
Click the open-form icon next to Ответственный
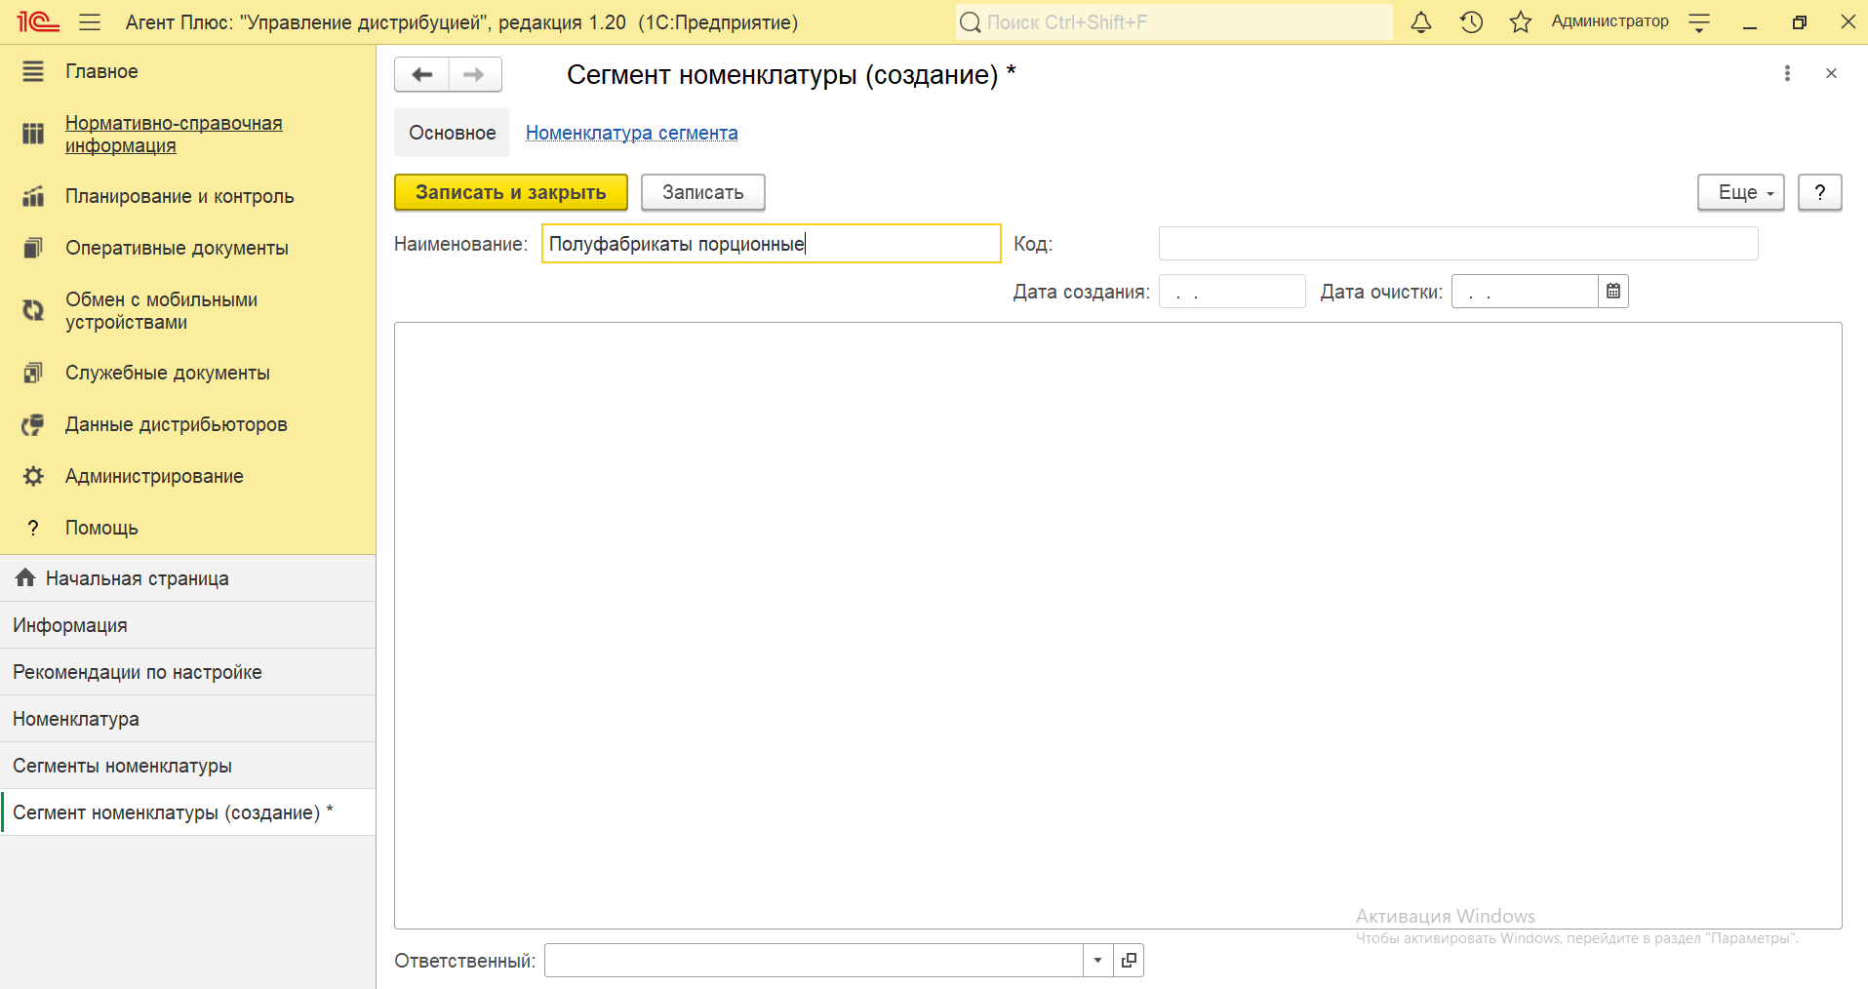[x=1129, y=961]
